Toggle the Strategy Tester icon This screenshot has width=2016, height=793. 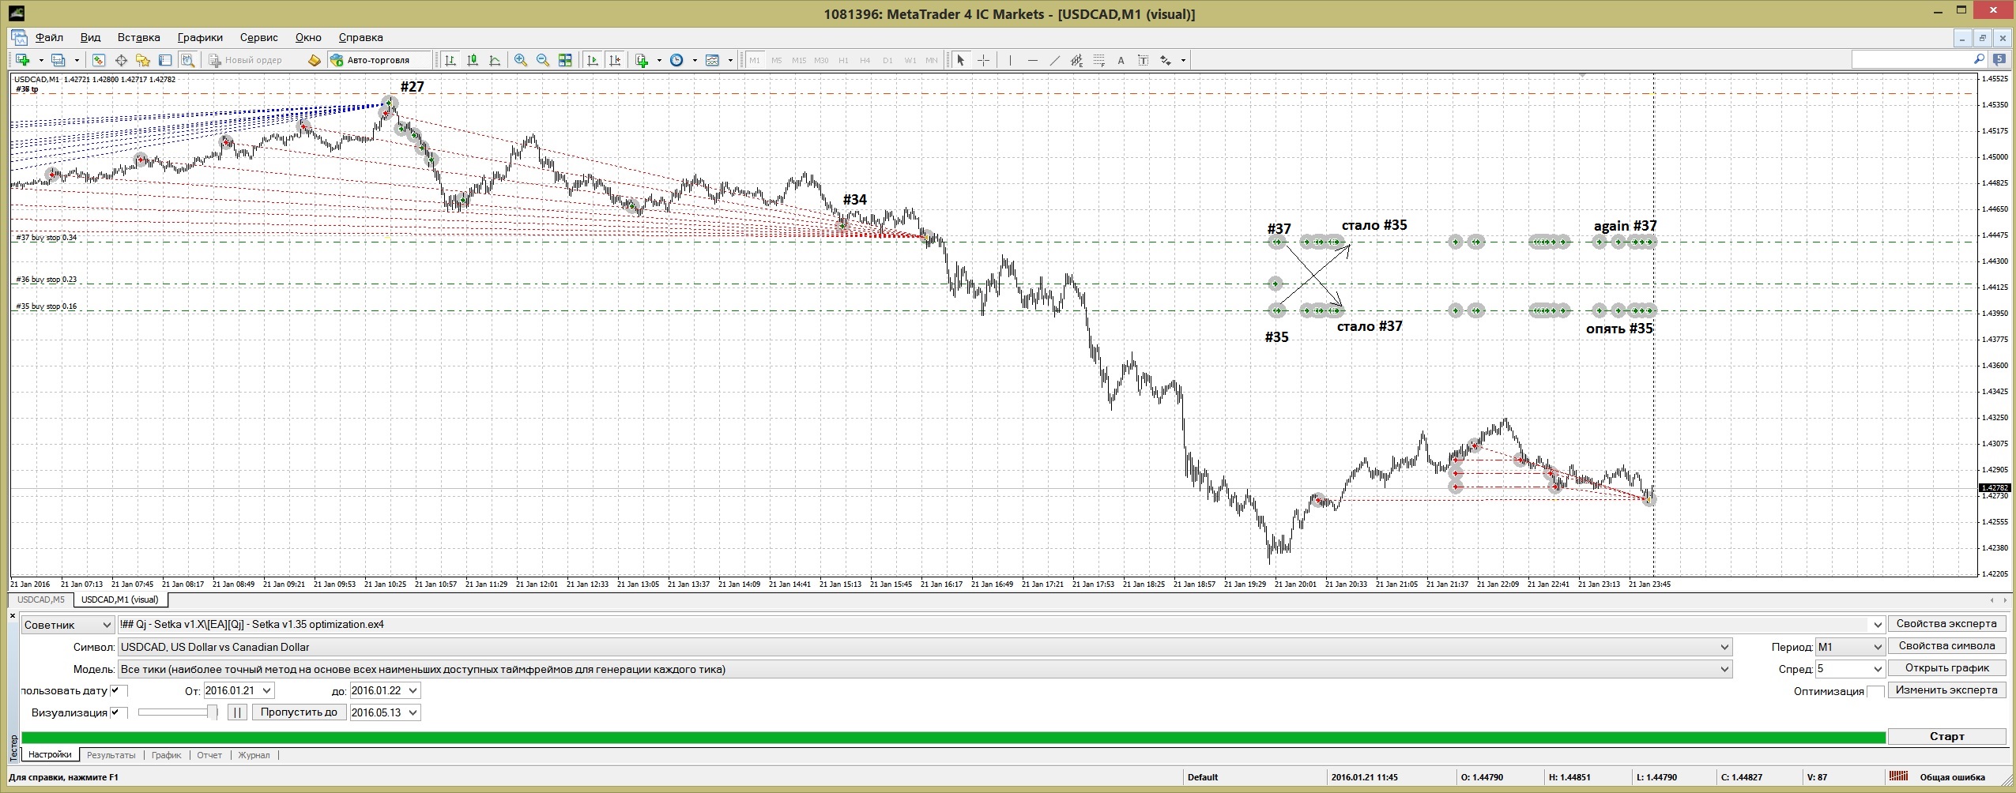pyautogui.click(x=187, y=60)
